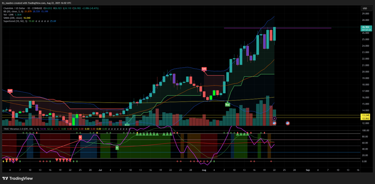Click the red H marker in the vibration pane

[80, 137]
